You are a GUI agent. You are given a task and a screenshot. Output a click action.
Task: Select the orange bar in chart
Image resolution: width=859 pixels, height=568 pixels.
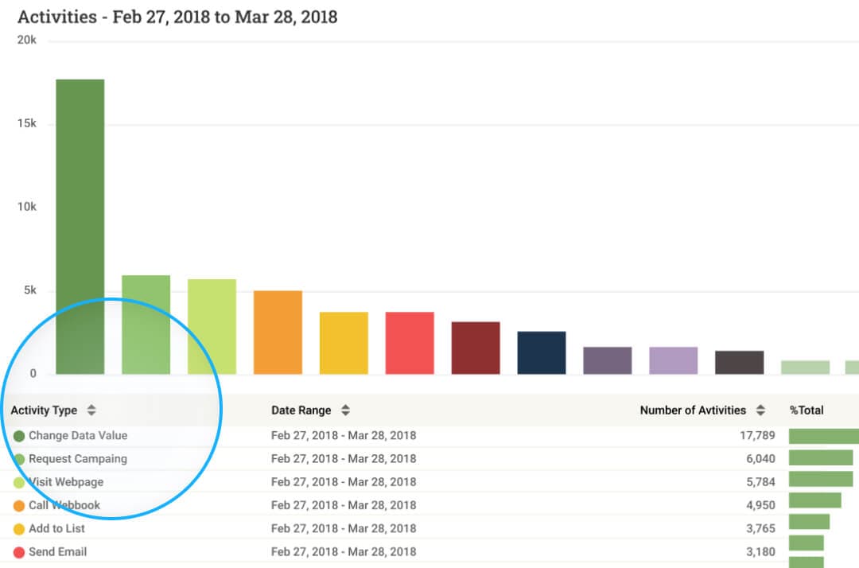(278, 333)
